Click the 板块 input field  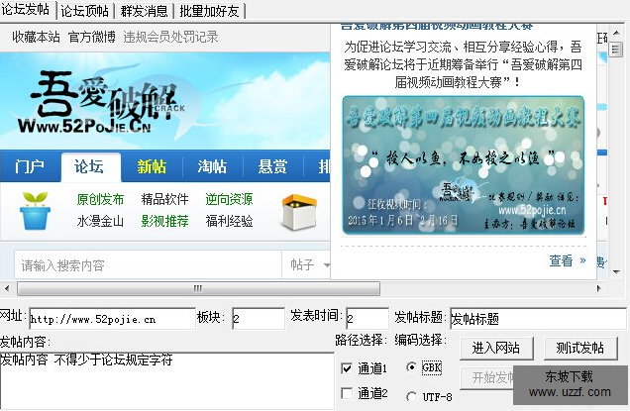pyautogui.click(x=259, y=319)
